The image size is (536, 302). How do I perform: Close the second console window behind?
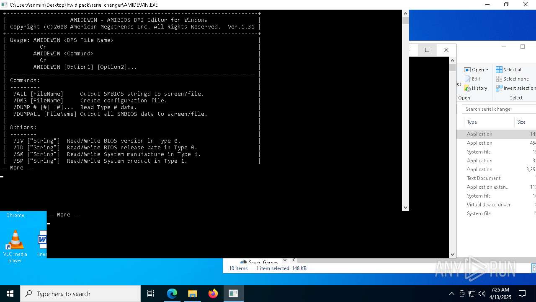coord(446,50)
